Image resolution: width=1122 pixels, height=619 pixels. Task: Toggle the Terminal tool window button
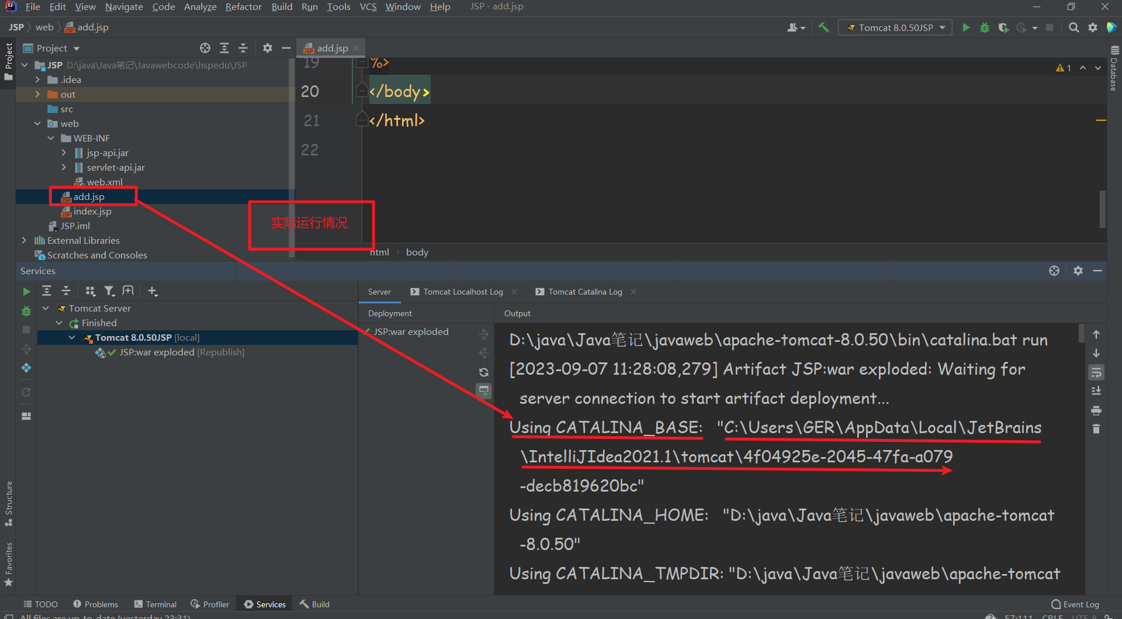coord(155,604)
